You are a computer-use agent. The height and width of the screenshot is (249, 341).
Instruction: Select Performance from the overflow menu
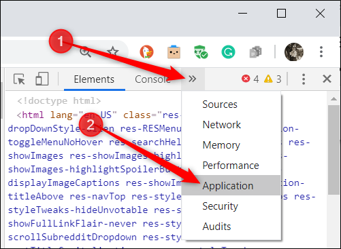(231, 166)
